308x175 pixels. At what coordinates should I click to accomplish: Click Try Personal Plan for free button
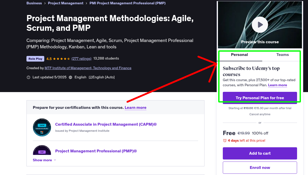(260, 98)
